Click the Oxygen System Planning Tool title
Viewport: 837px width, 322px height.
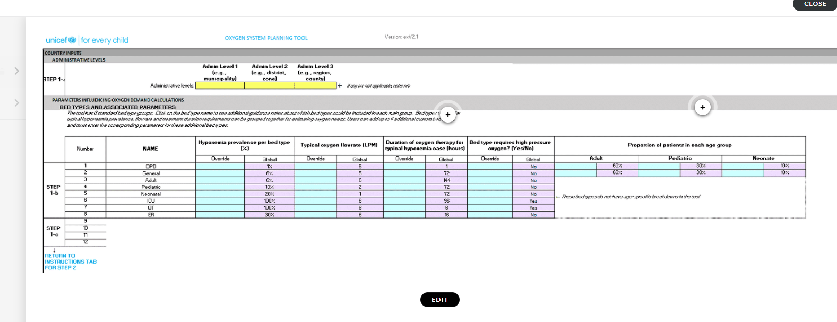click(266, 38)
